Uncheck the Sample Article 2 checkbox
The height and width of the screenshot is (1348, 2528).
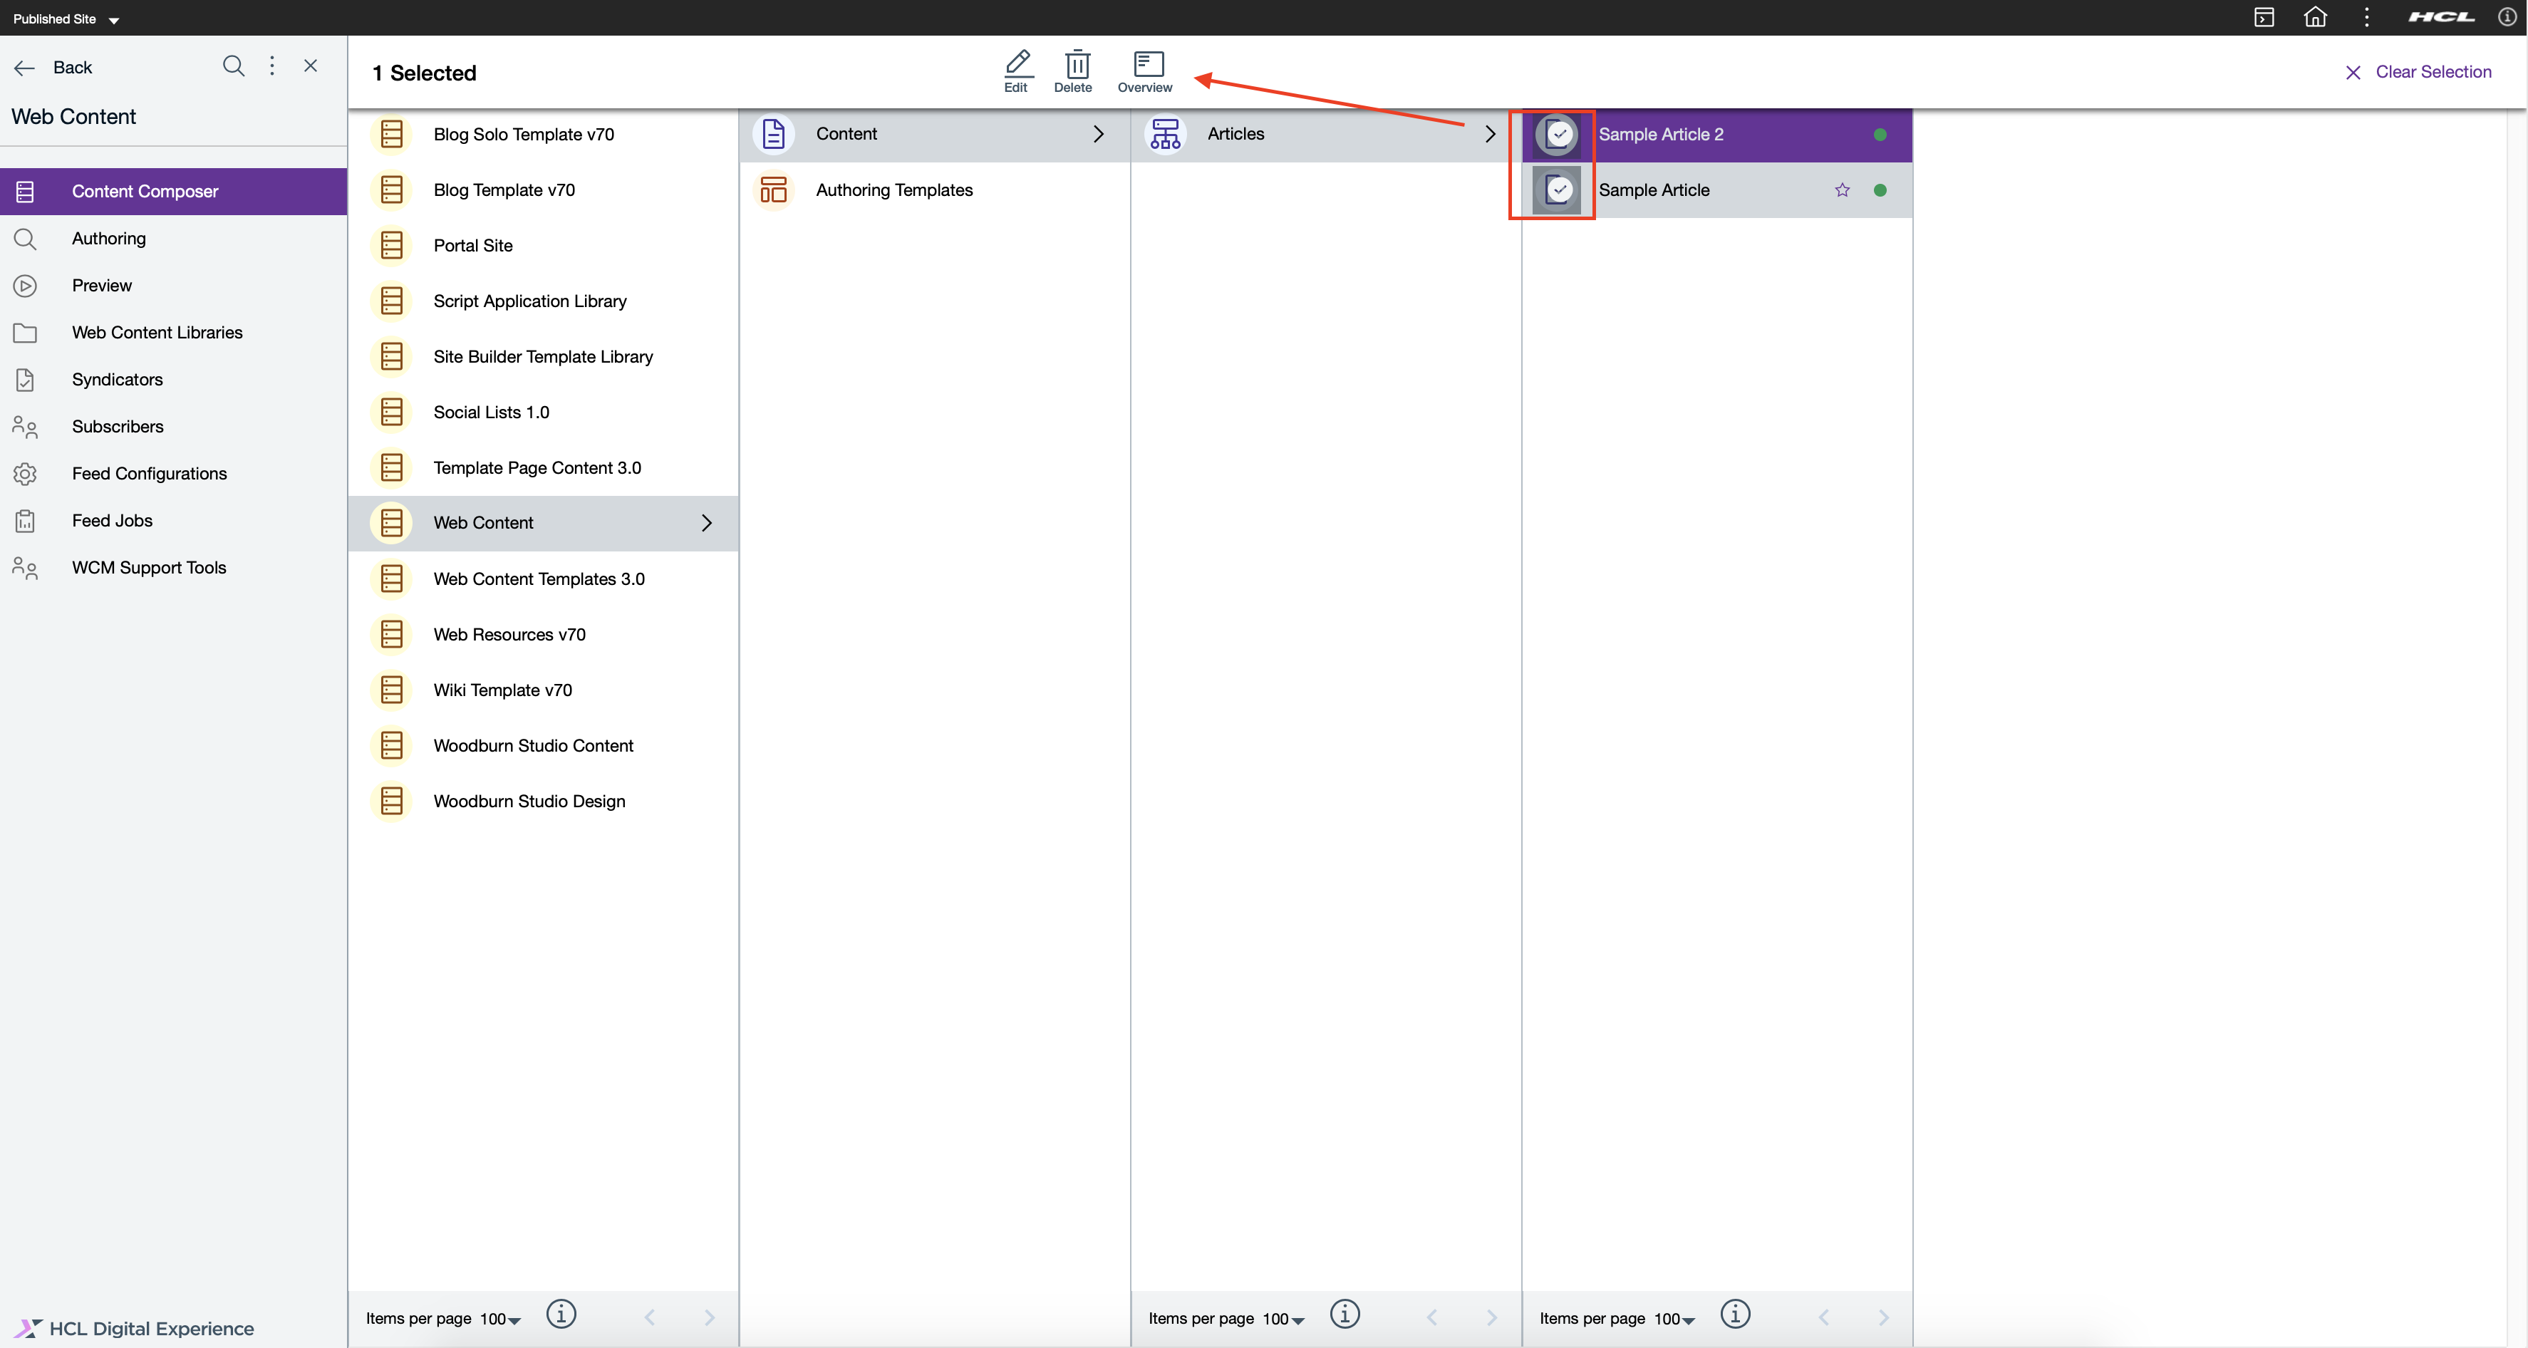pos(1558,135)
